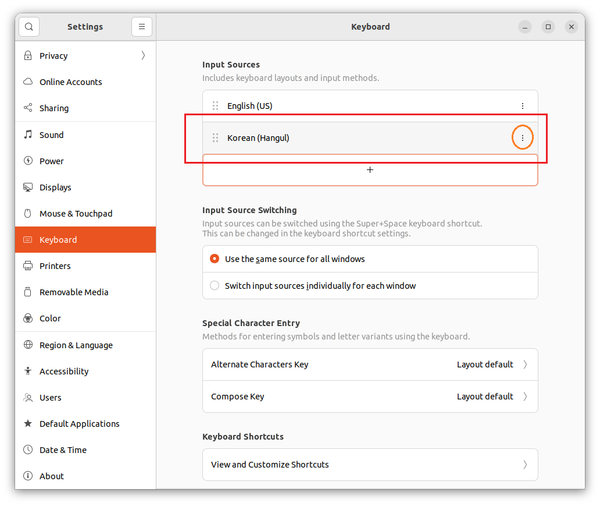Open the Settings search button
Screen dimensions: 600x506
click(29, 27)
